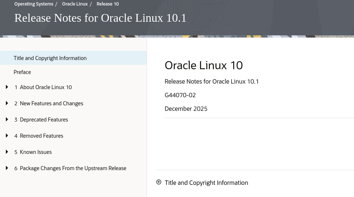Open the Oracle Linux breadcrumb link
The image size is (354, 197).
tap(75, 4)
